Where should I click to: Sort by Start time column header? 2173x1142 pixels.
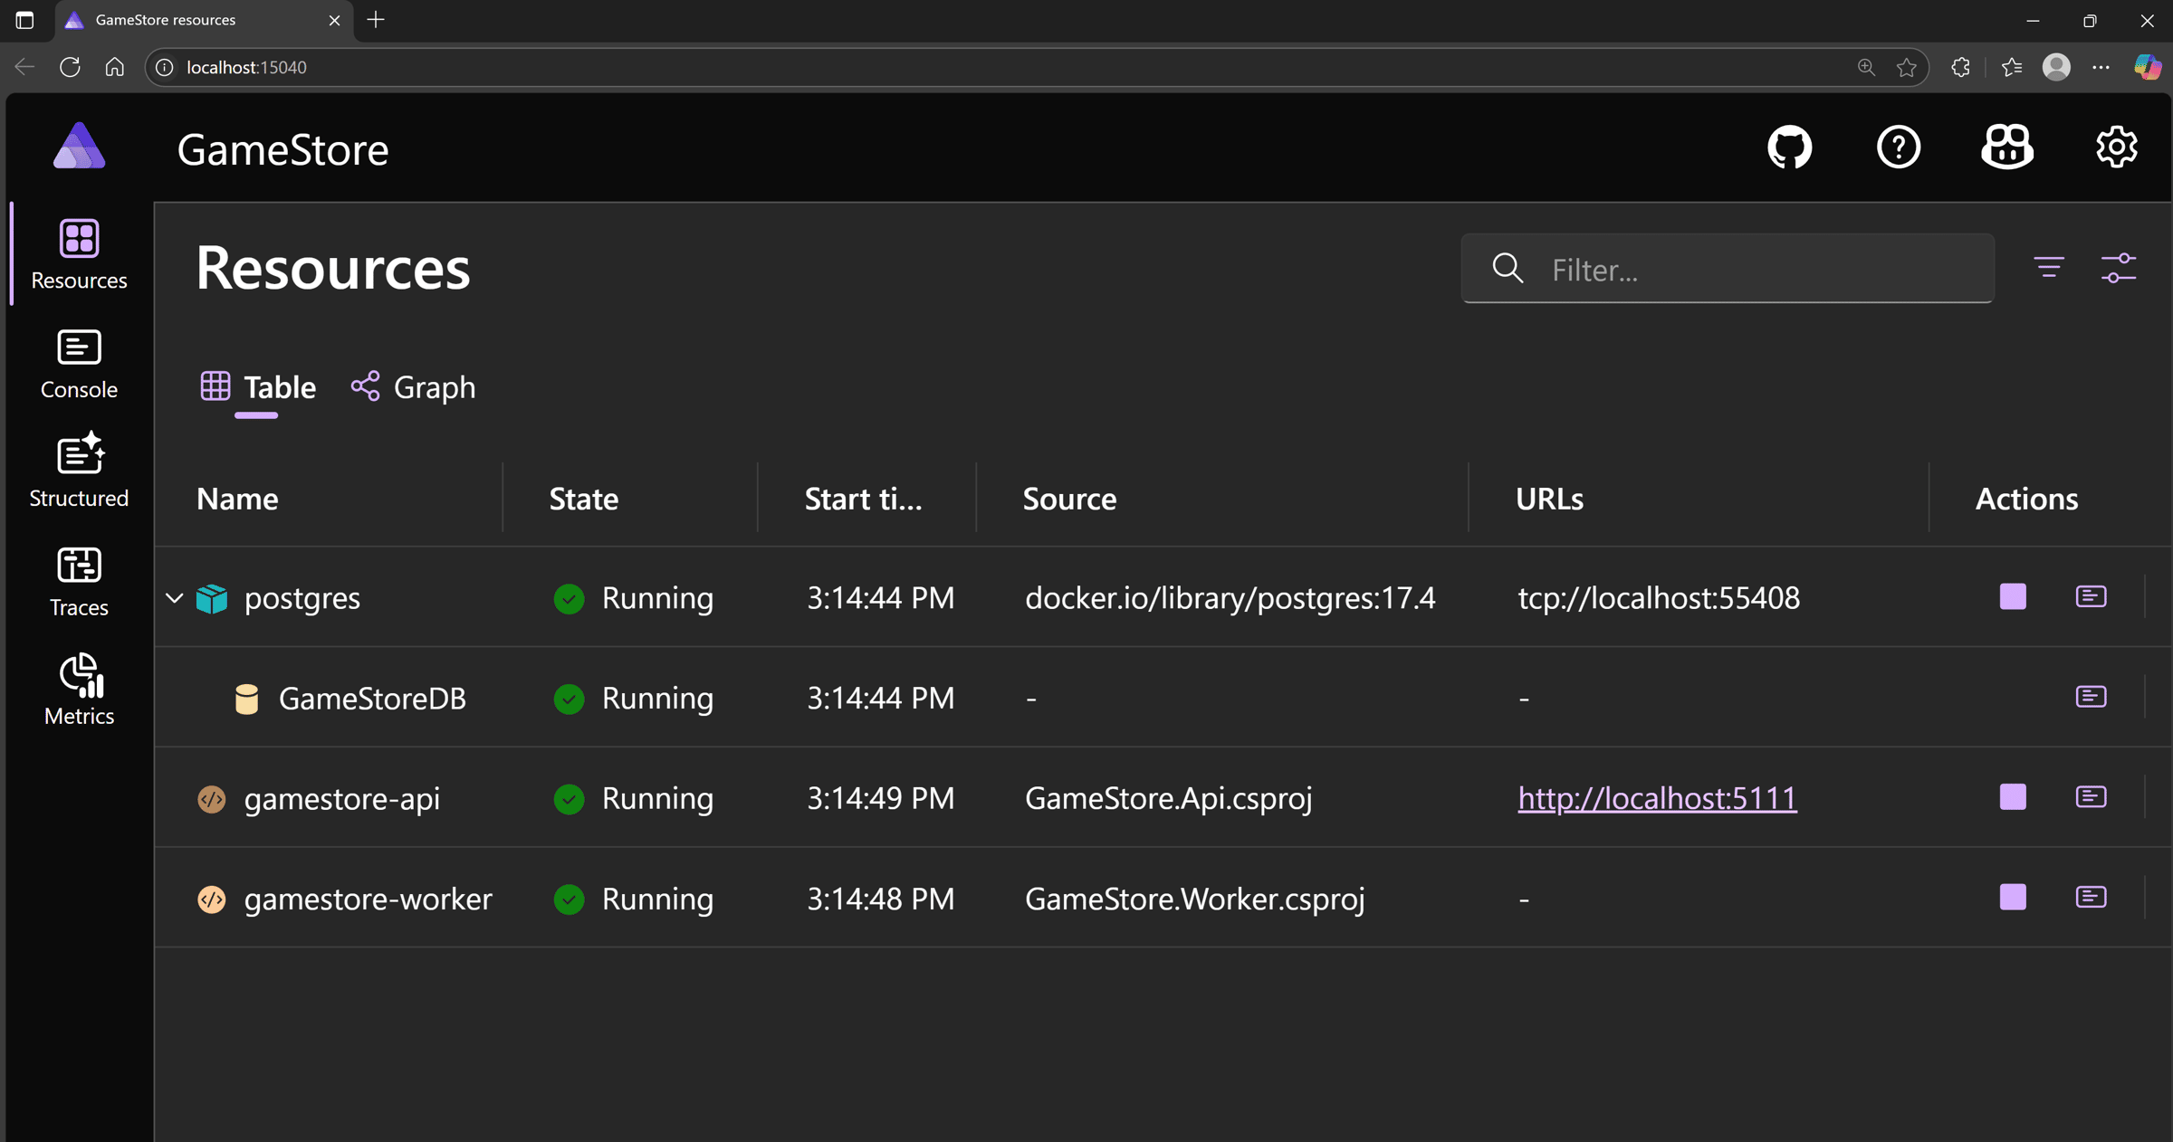(863, 499)
